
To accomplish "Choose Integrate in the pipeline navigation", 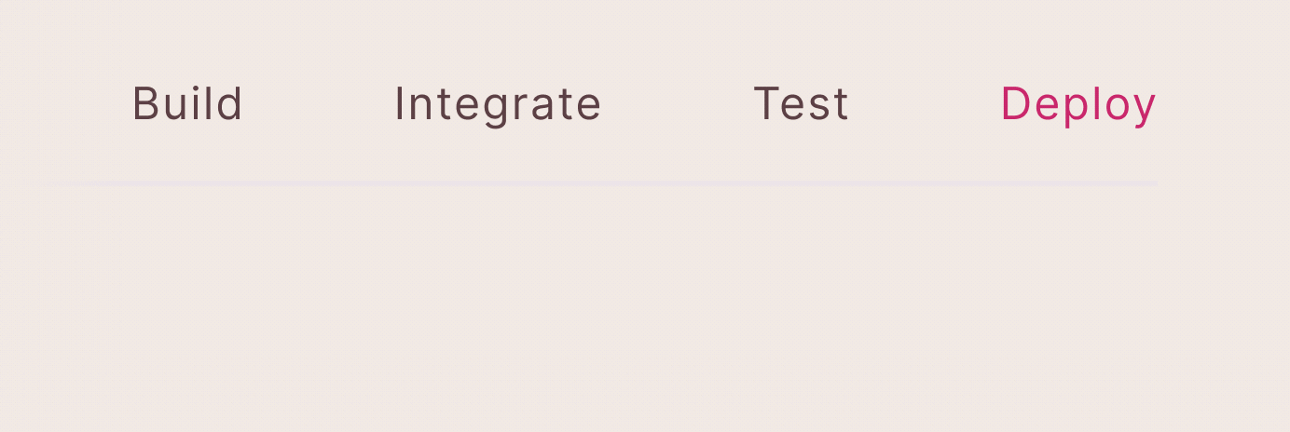I will pos(498,103).
